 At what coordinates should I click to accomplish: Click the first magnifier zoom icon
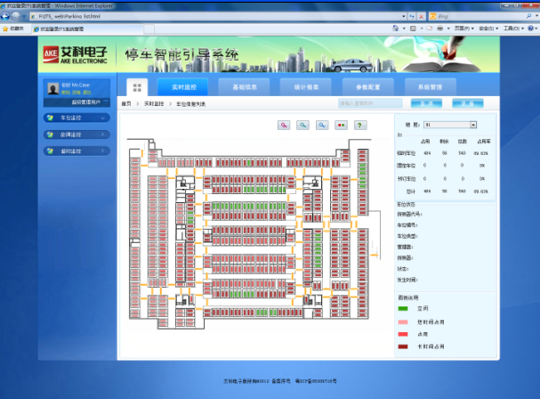point(285,126)
